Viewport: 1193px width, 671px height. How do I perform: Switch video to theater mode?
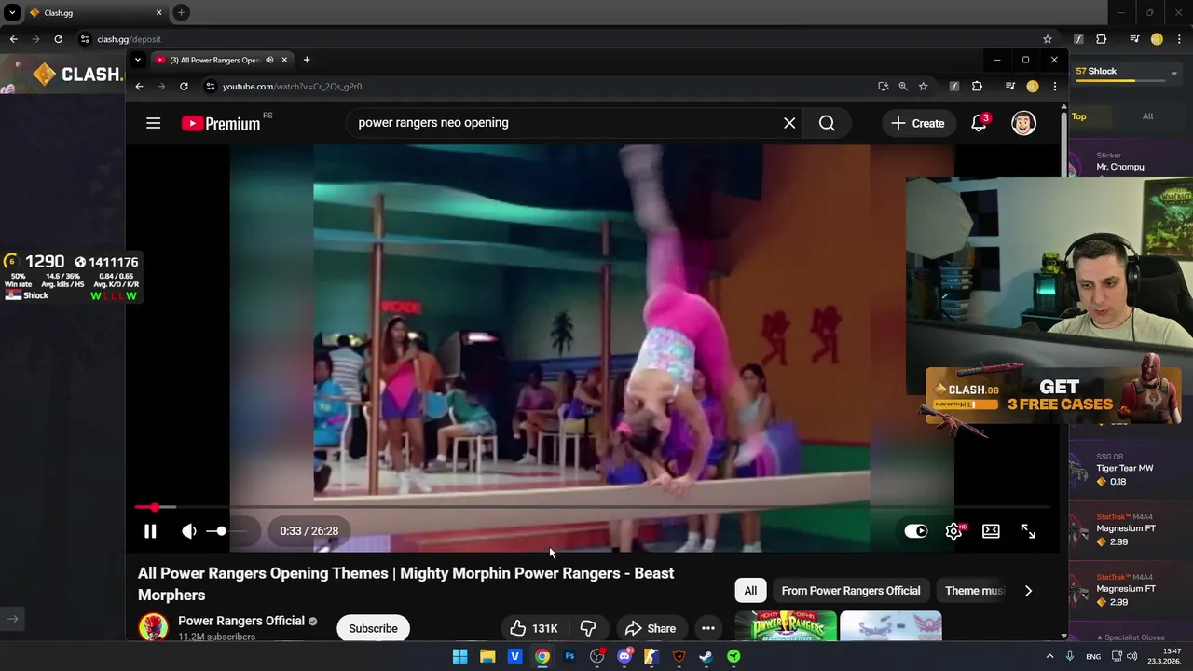(x=991, y=531)
